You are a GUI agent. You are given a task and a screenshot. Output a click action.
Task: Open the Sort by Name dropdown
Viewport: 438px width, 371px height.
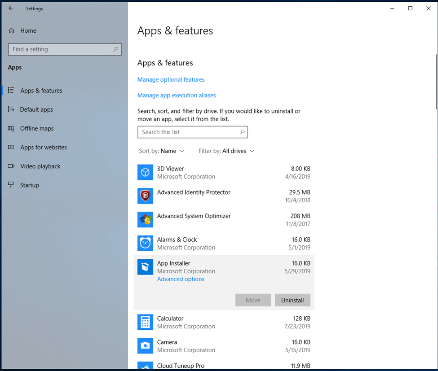(162, 151)
